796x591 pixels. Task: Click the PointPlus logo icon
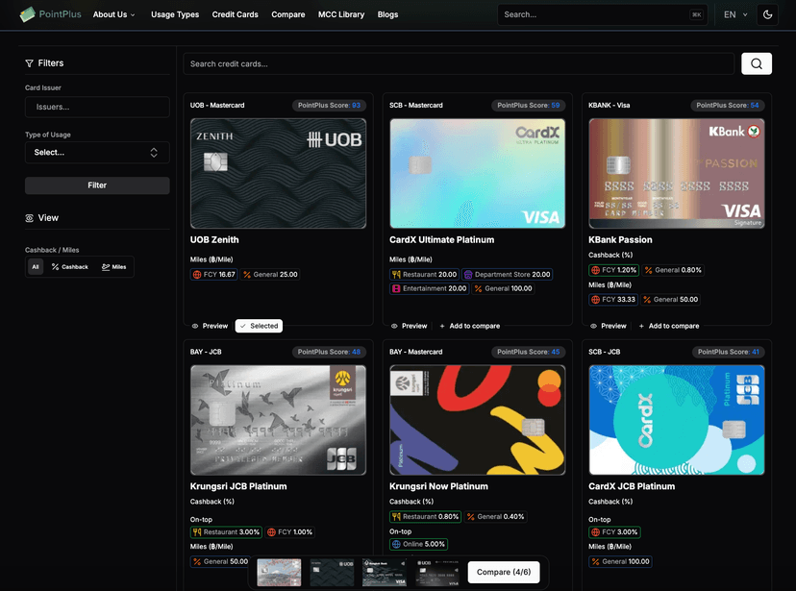[28, 14]
